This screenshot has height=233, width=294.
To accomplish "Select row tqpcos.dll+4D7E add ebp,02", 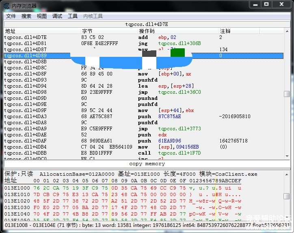I will pos(144,37).
